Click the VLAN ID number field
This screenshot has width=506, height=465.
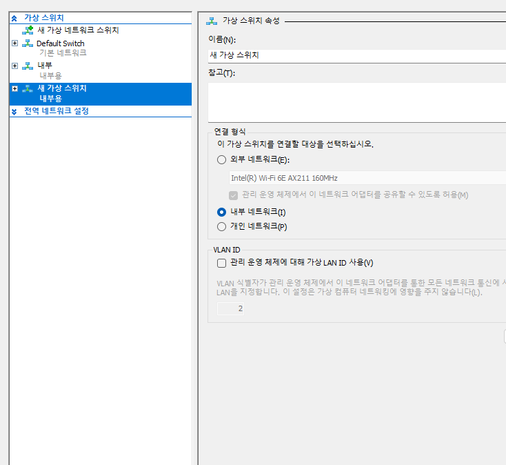(x=230, y=309)
